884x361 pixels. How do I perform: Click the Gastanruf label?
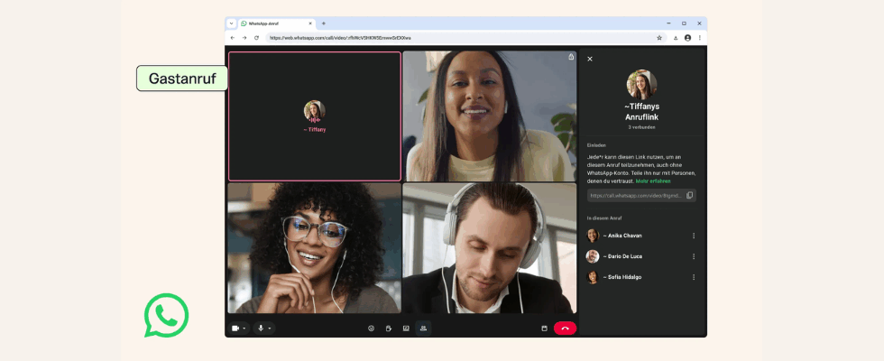click(x=182, y=79)
